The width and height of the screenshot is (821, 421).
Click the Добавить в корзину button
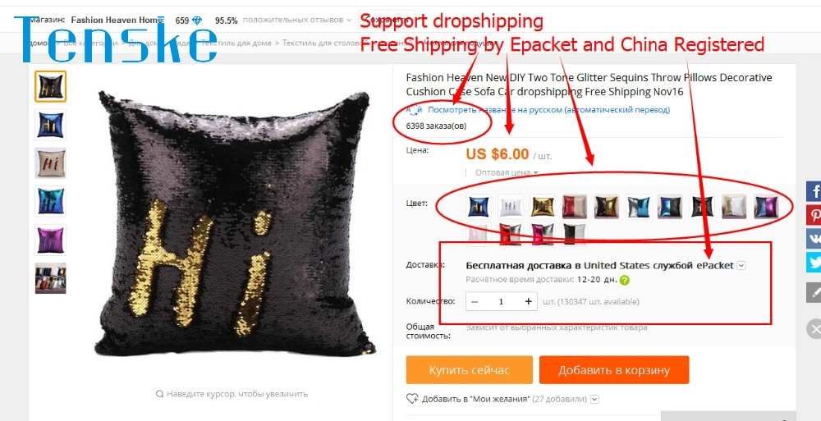click(x=614, y=370)
